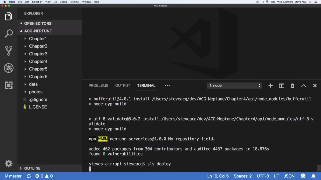Open the View menu
Screen dimensions: 321x180
pyautogui.click(x=48, y=2)
